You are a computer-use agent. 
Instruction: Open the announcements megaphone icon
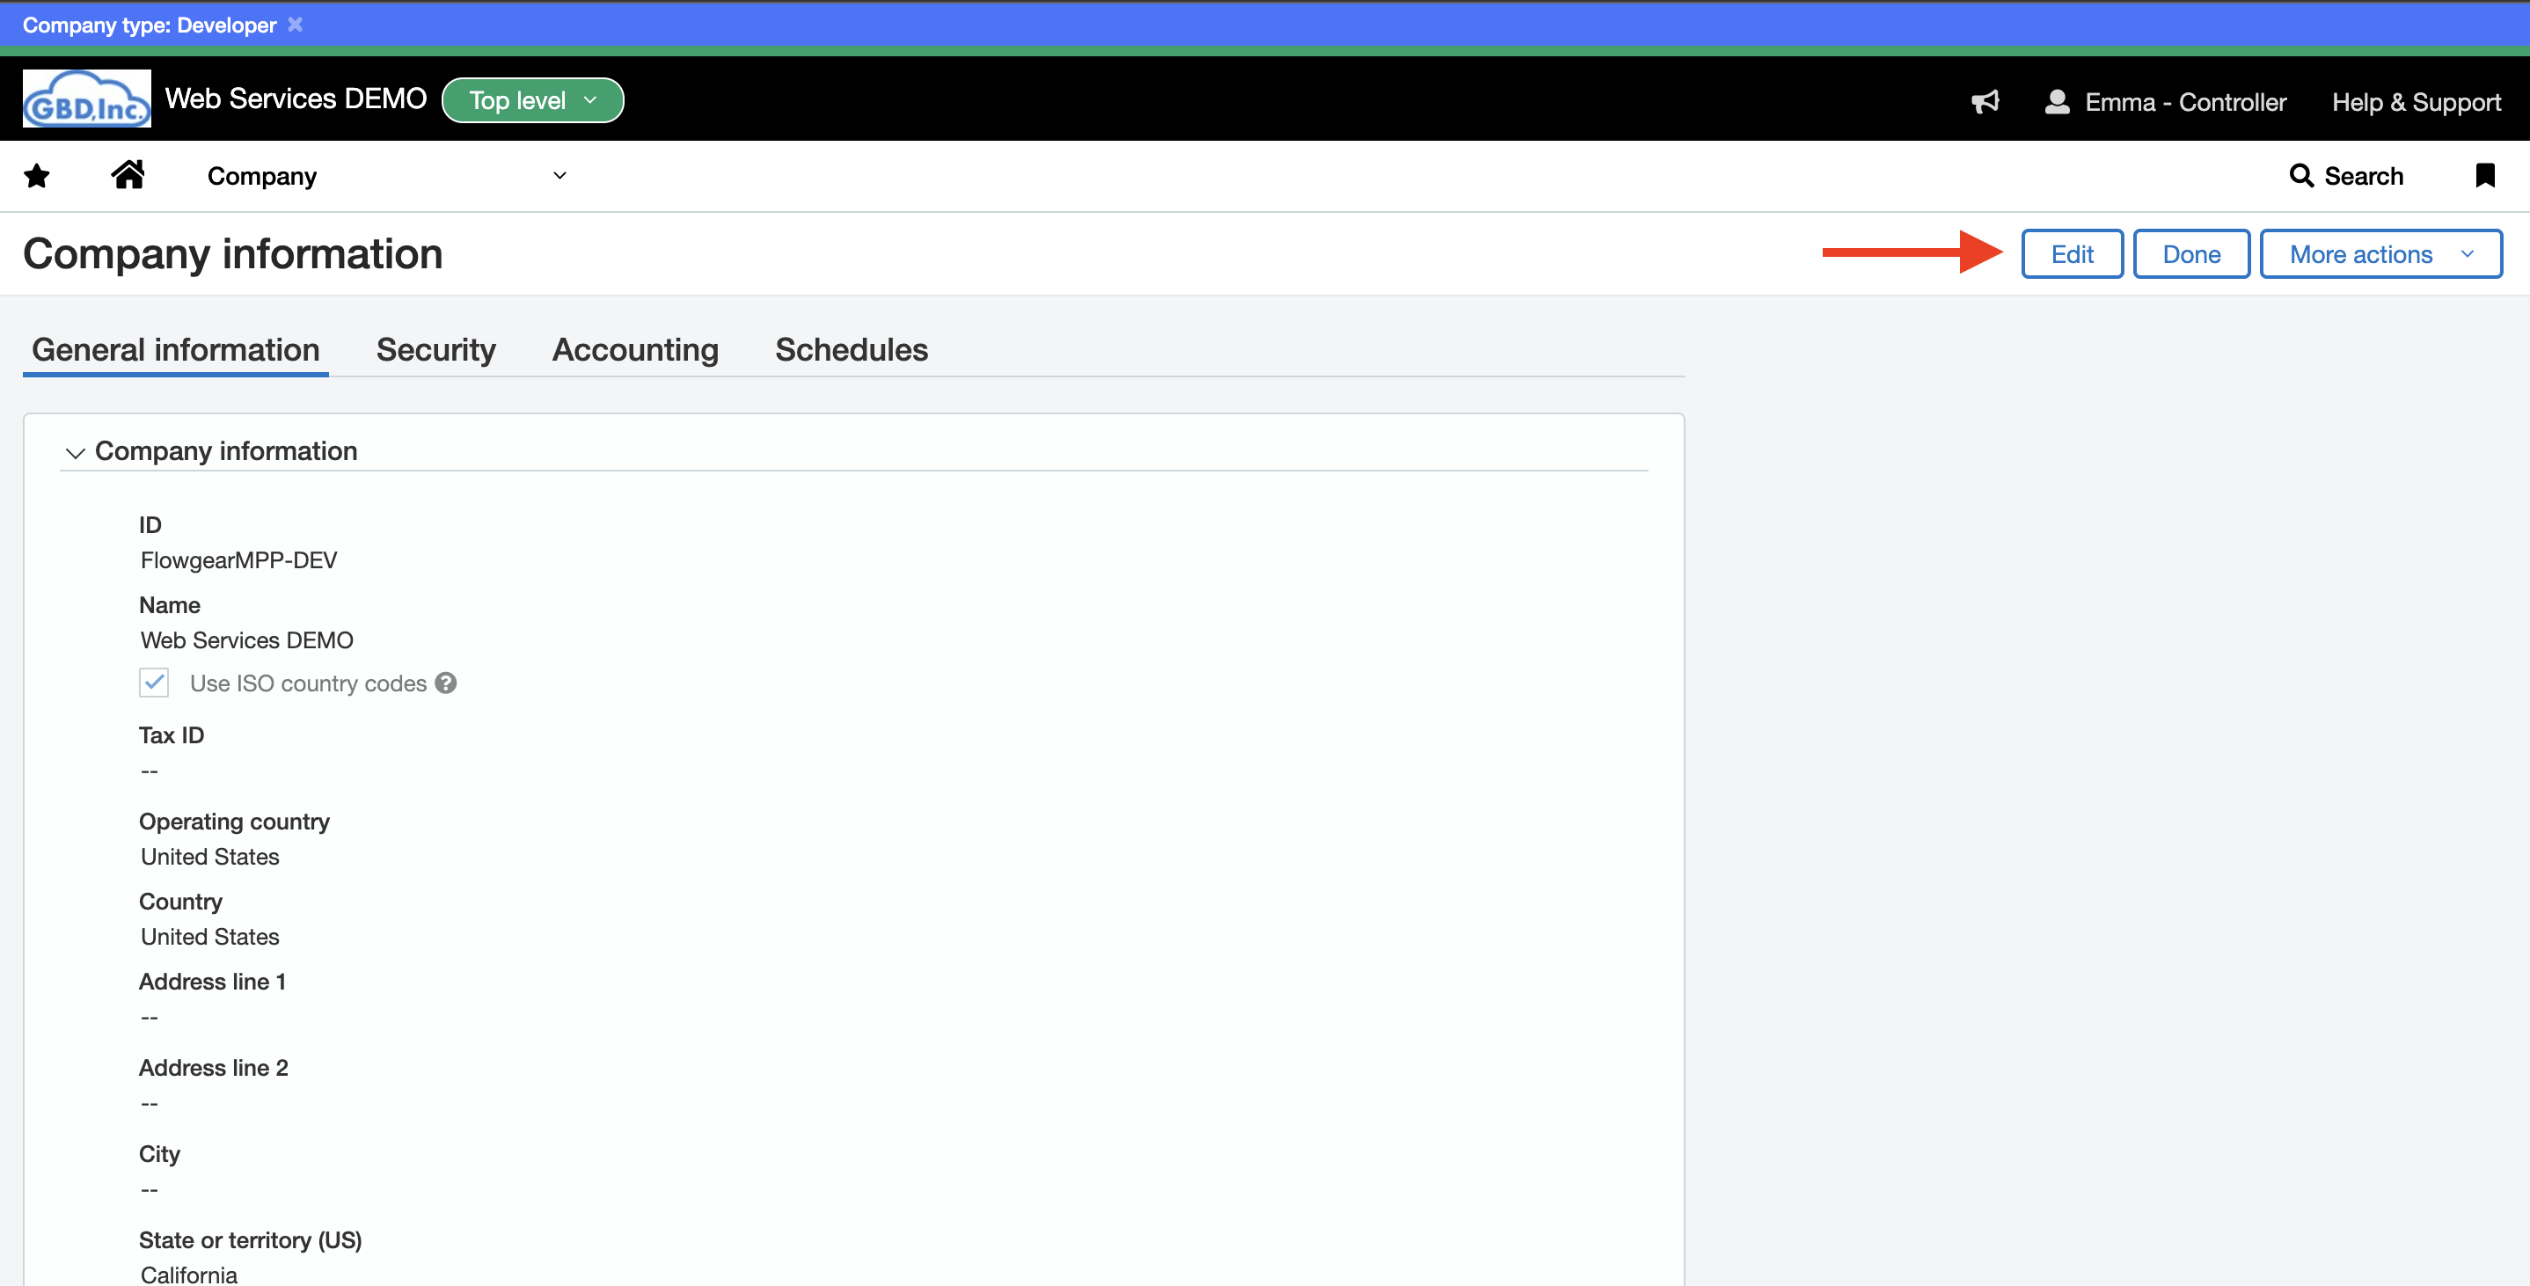[x=1985, y=101]
